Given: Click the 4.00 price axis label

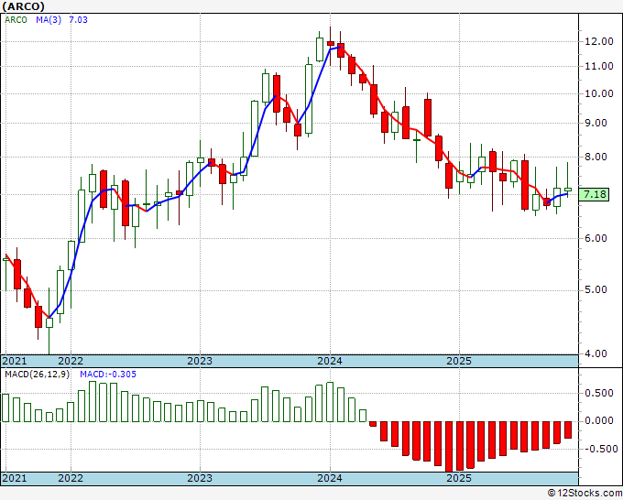Looking at the screenshot, I should (596, 353).
